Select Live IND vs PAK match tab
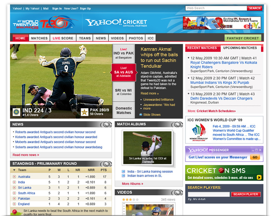This screenshot has width=271, height=216. pos(123,53)
